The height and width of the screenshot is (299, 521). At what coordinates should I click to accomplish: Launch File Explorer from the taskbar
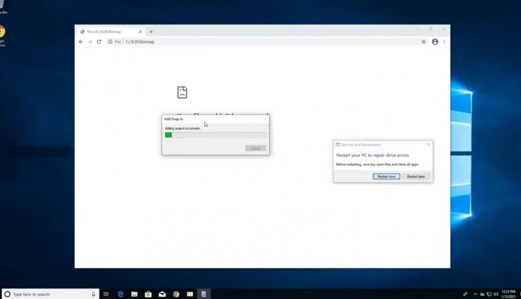[134, 294]
